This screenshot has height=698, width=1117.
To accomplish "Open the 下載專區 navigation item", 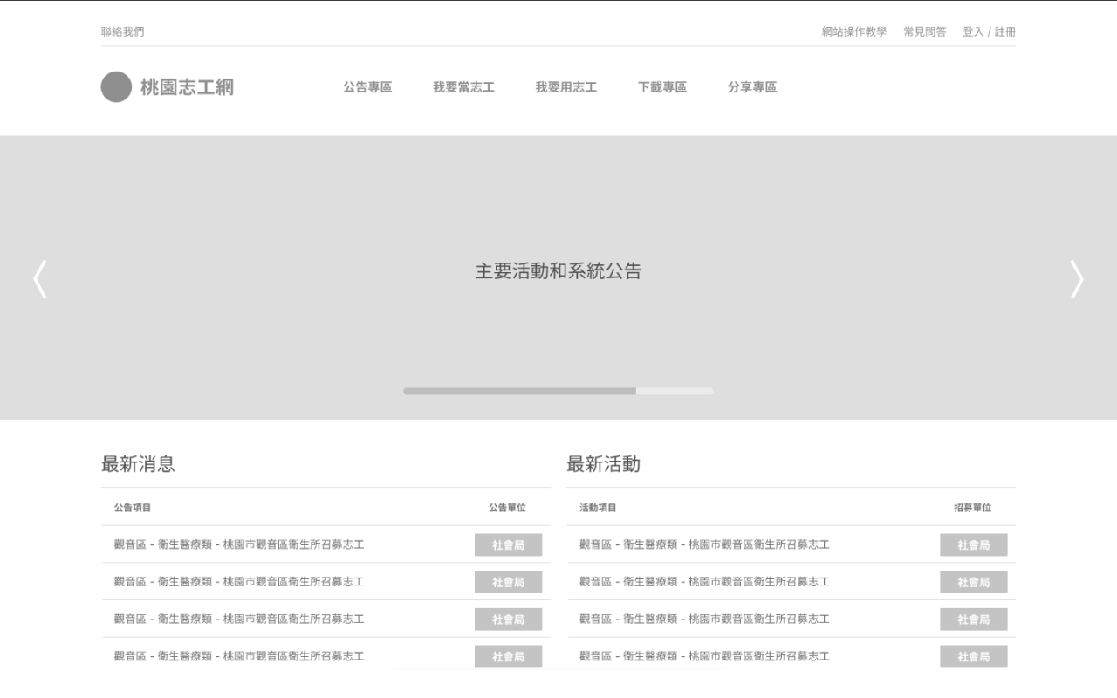I will [x=661, y=87].
